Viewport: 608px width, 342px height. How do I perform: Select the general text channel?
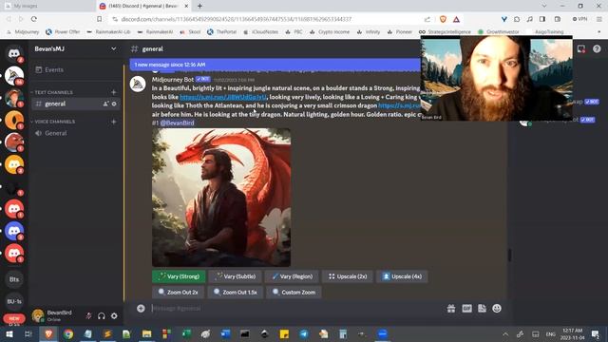[55, 104]
